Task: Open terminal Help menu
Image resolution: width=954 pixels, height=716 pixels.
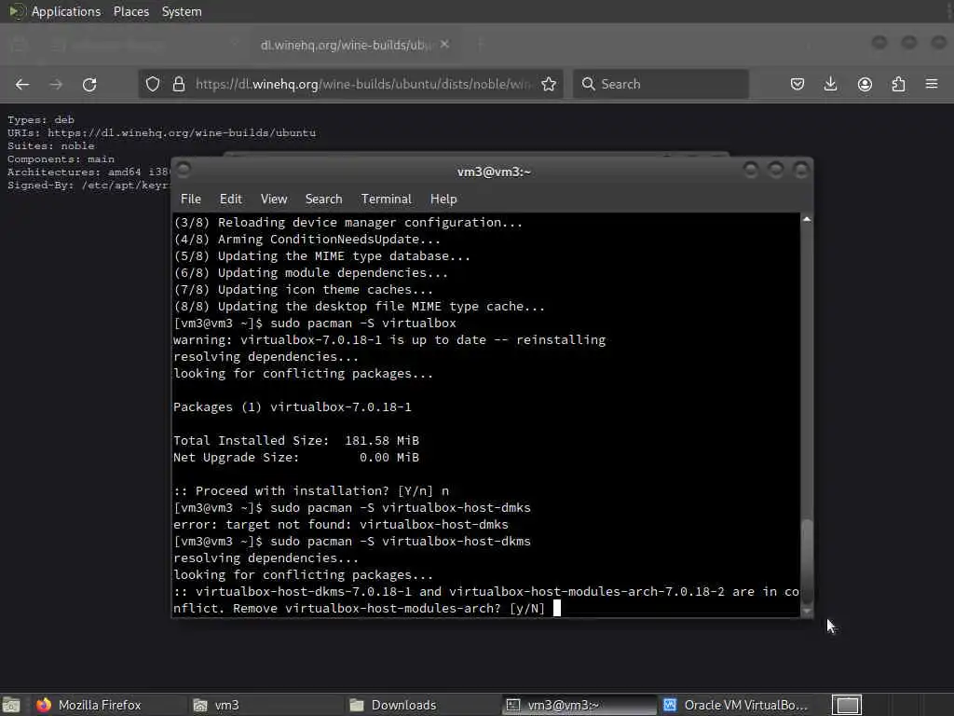Action: [x=443, y=200]
